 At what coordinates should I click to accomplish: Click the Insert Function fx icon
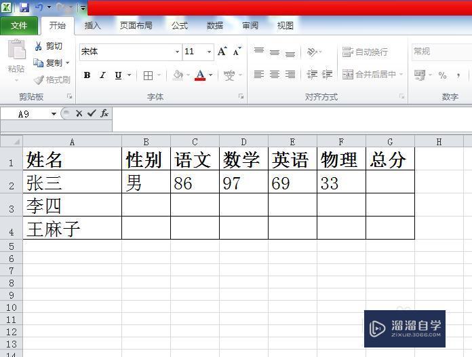point(104,113)
